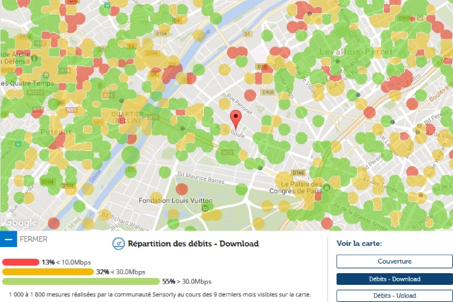Select the green over 30.0Mbps bar
Image resolution: width=453 pixels, height=302 pixels.
tap(80, 281)
